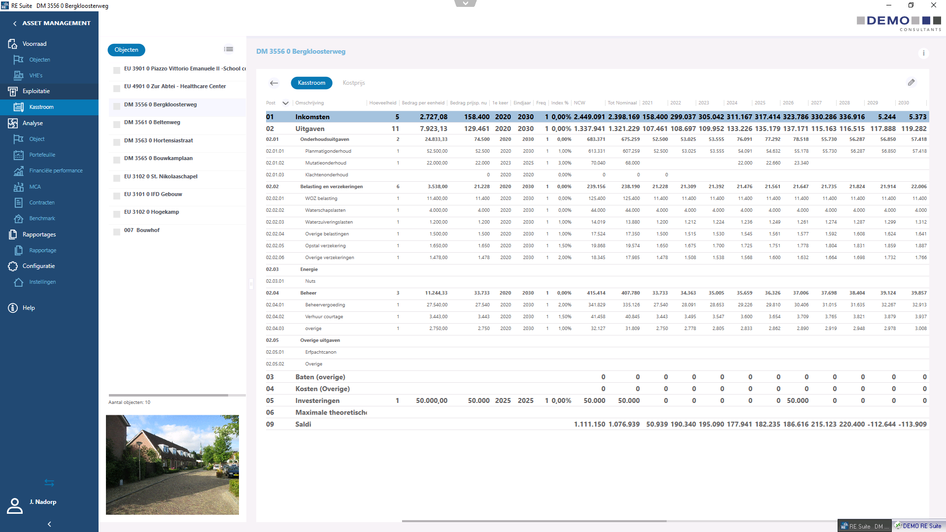Click the info icon at top right

(x=923, y=53)
